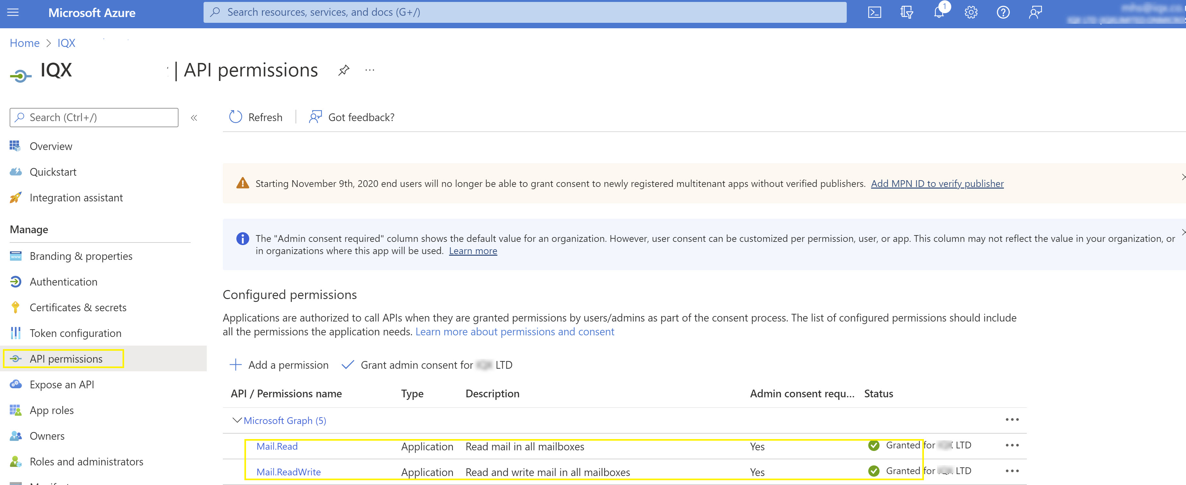Open App roles
1186x485 pixels.
pyautogui.click(x=51, y=410)
